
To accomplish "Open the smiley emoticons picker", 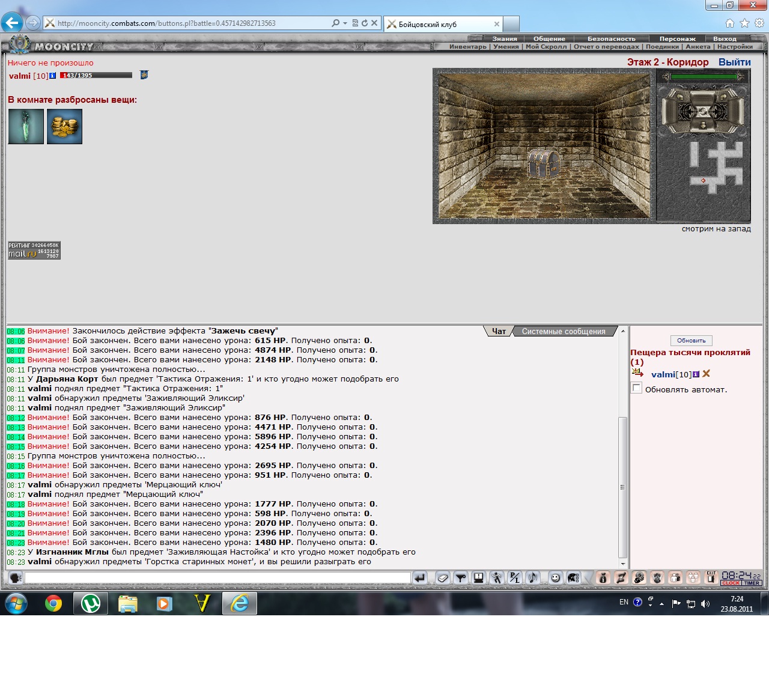I will point(555,578).
